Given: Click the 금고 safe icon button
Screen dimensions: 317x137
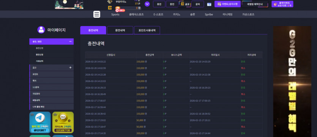Looking at the screenshot, I should [185, 4].
